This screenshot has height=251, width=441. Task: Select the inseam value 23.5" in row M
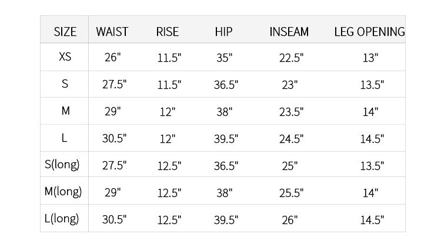[291, 112]
